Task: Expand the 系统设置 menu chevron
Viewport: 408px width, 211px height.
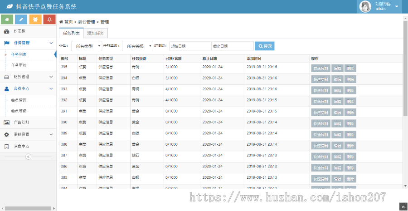Action: point(51,135)
